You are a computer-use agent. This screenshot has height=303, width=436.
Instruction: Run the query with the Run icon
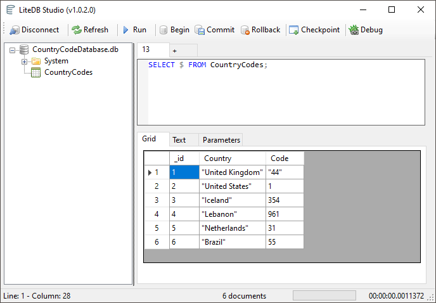point(126,30)
